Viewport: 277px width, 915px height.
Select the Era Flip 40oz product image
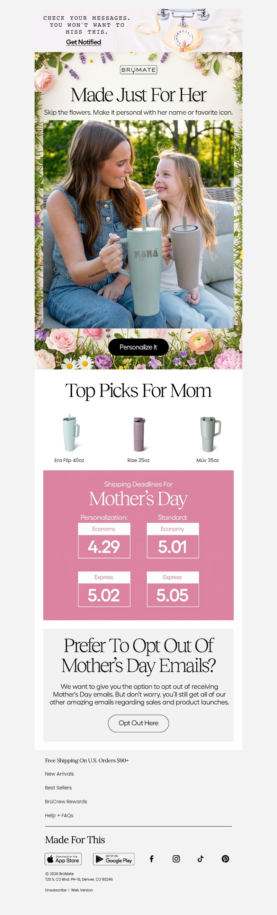70,433
